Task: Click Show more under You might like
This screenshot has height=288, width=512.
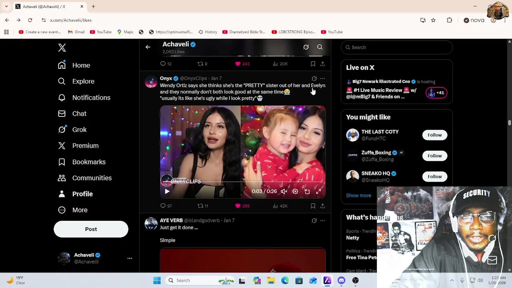Action: coord(358,196)
